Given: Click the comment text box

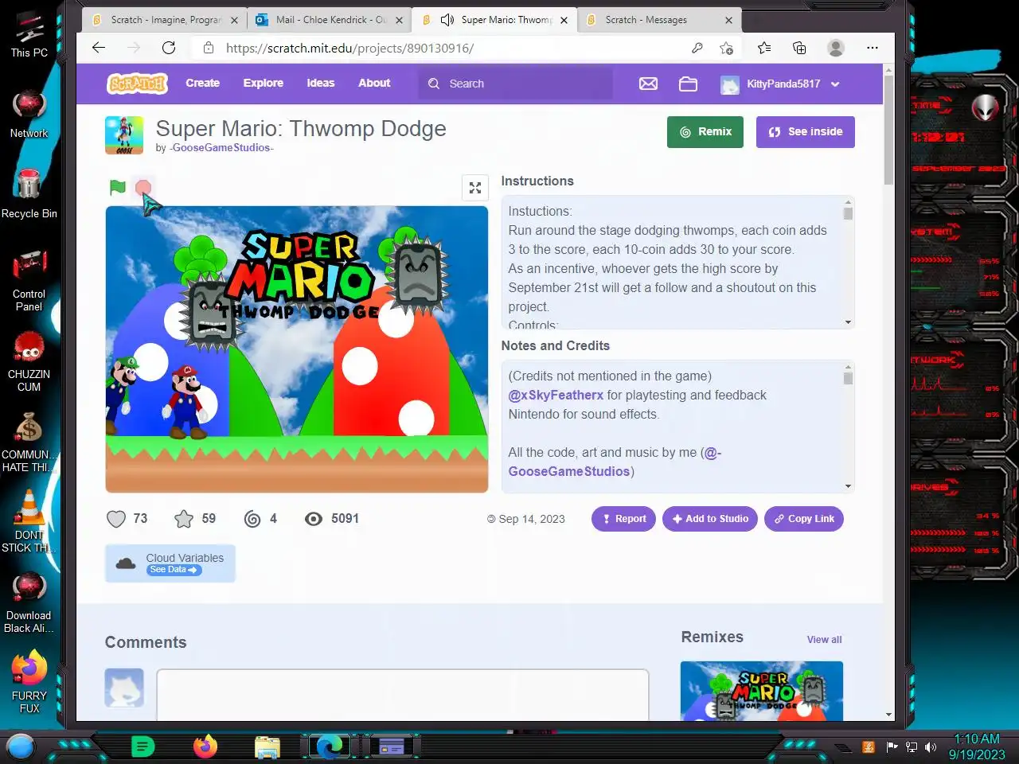Looking at the screenshot, I should [x=403, y=695].
